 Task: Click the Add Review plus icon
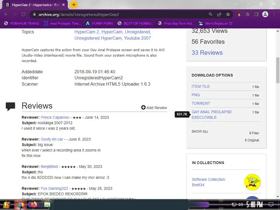tap(143, 107)
